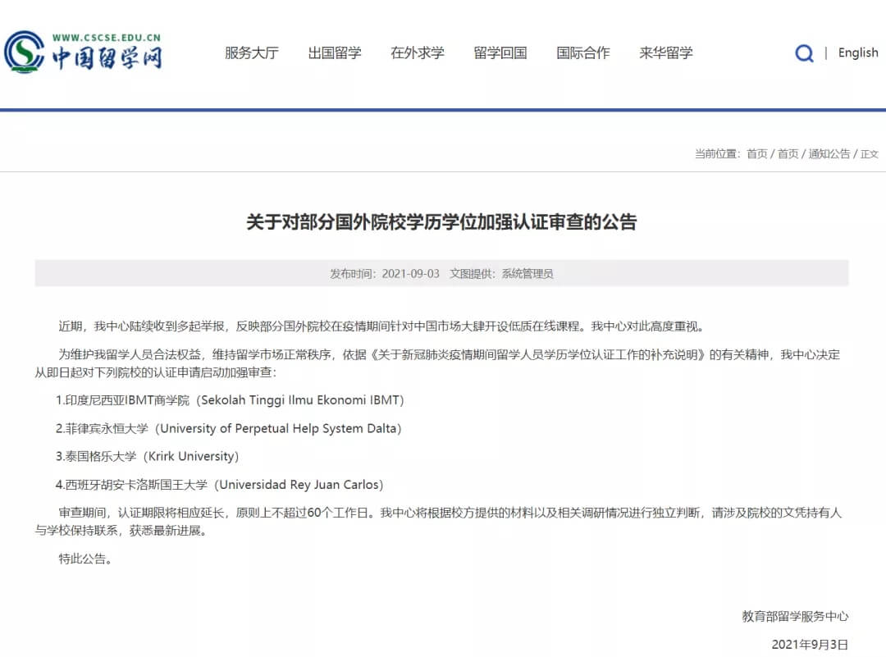The width and height of the screenshot is (886, 657).
Task: Open the 国际合作 menu
Action: point(583,52)
